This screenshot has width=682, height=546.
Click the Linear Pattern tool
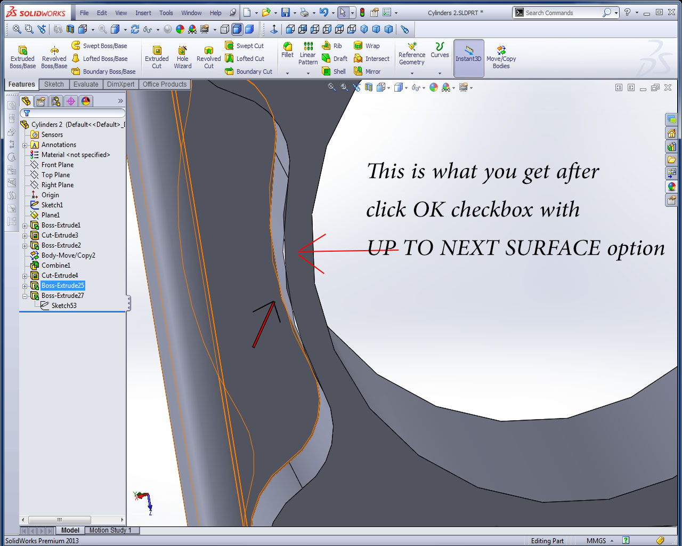pos(308,53)
